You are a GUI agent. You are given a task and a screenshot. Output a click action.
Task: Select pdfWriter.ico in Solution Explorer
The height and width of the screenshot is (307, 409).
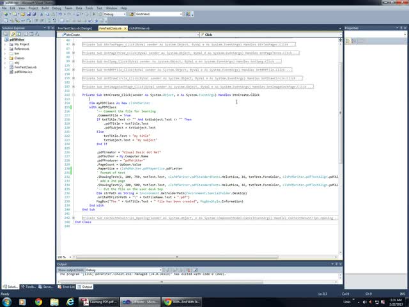(23, 72)
